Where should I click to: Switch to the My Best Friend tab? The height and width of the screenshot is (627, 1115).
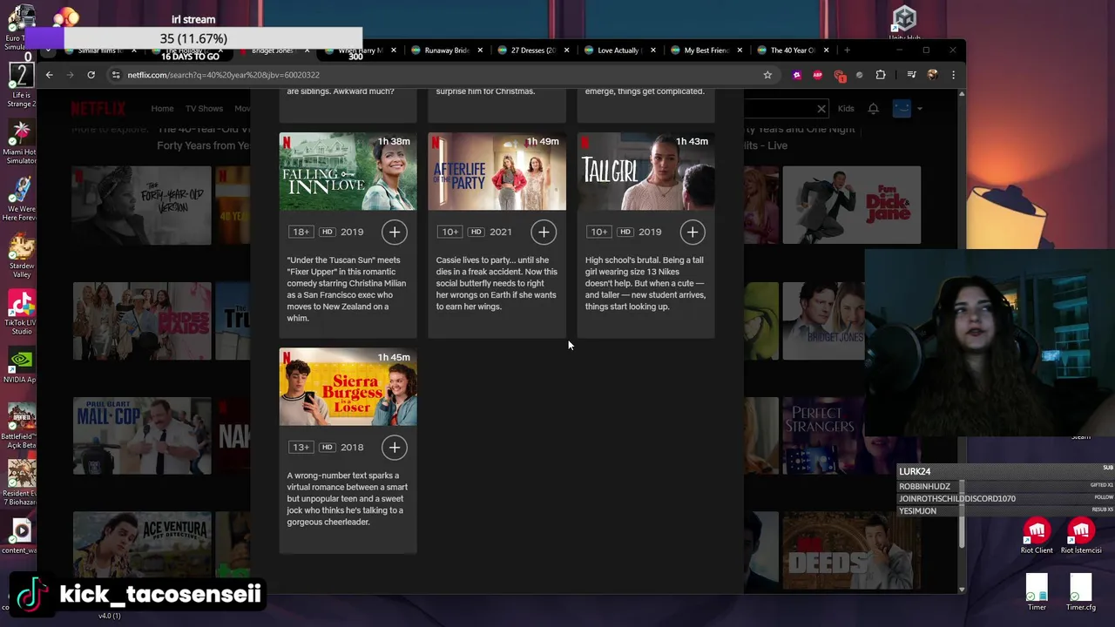pos(706,51)
